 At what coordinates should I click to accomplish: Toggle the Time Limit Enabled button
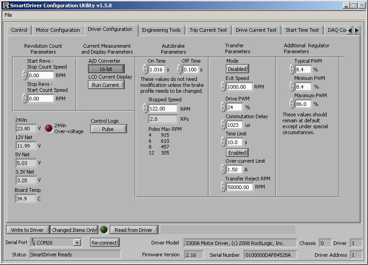tap(237, 153)
